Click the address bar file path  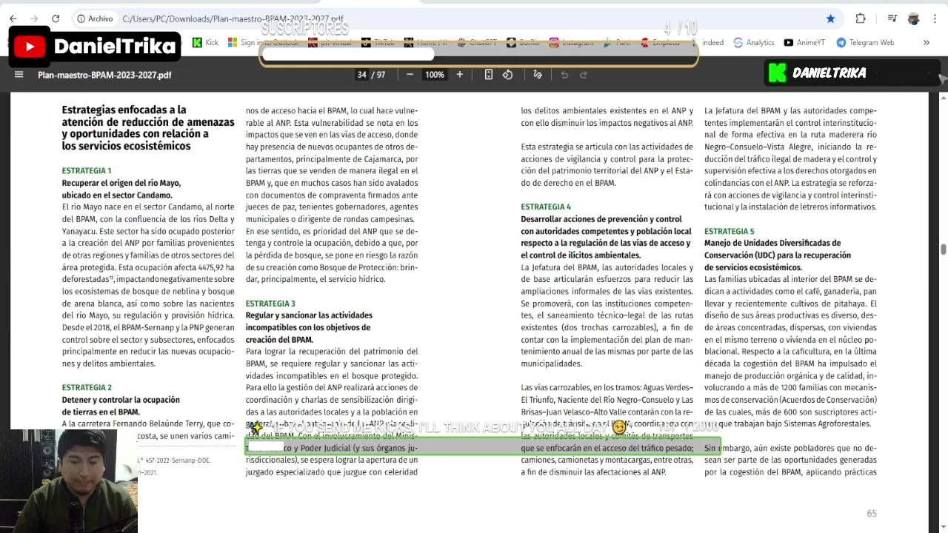(x=233, y=19)
